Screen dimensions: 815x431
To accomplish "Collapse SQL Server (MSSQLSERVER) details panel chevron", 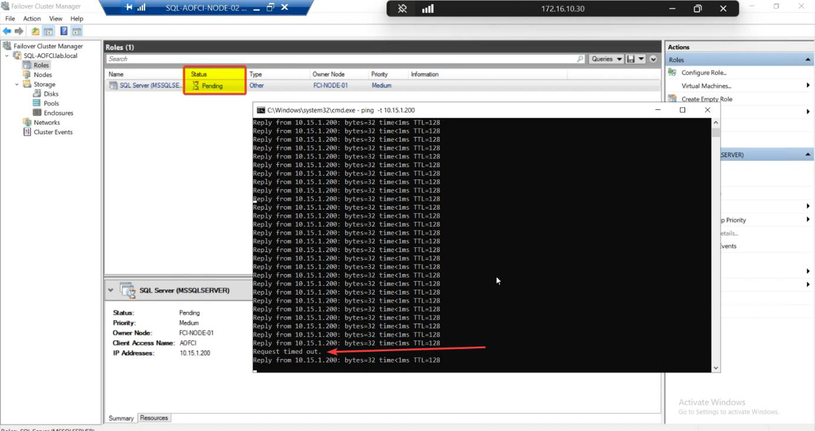I will click(x=111, y=290).
